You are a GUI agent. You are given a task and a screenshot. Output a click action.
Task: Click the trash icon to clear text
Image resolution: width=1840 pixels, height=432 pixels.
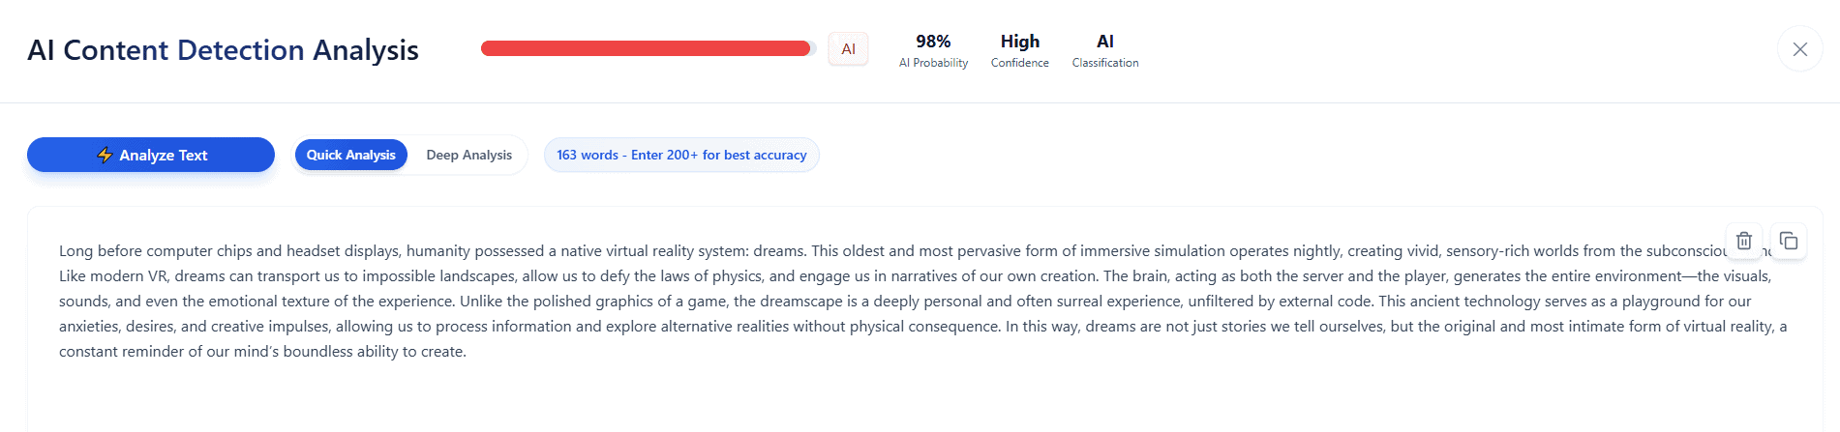[1743, 241]
